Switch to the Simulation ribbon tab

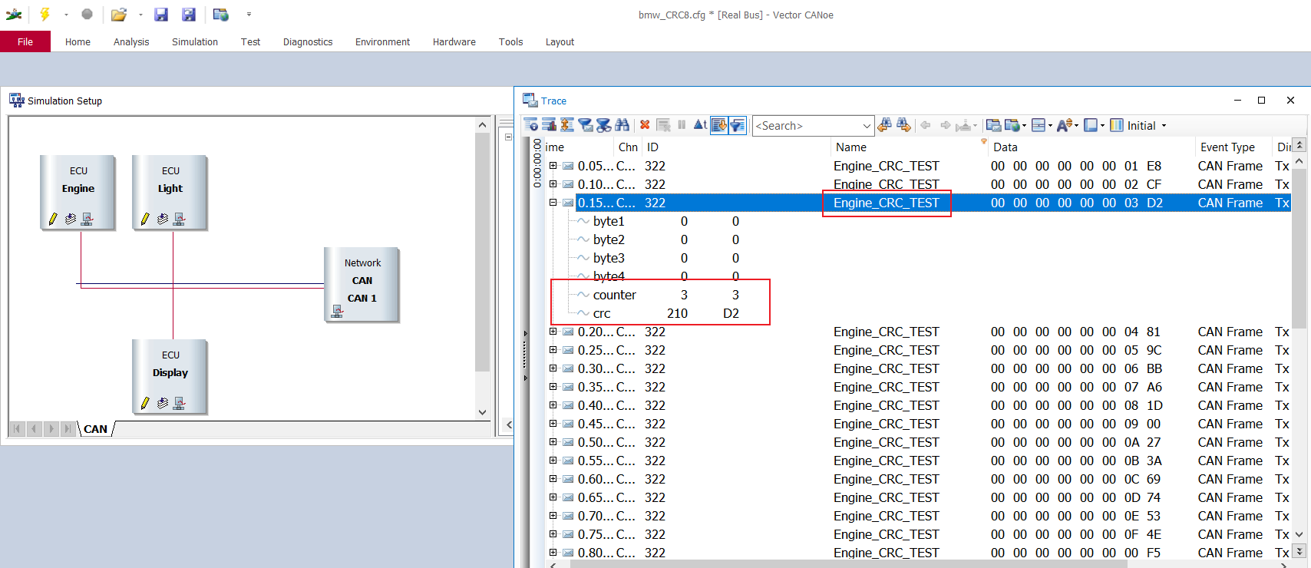pos(195,41)
